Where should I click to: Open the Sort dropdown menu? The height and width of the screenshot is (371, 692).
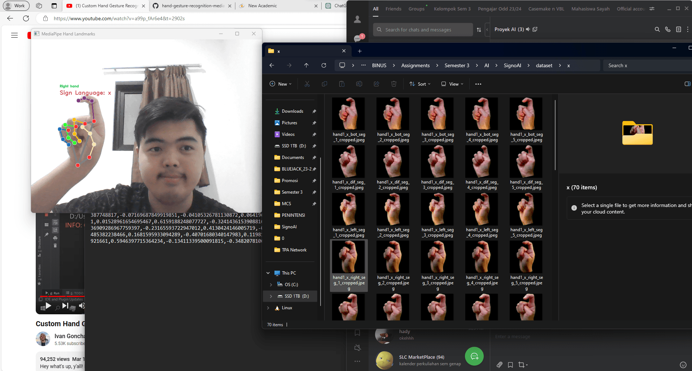coord(420,84)
